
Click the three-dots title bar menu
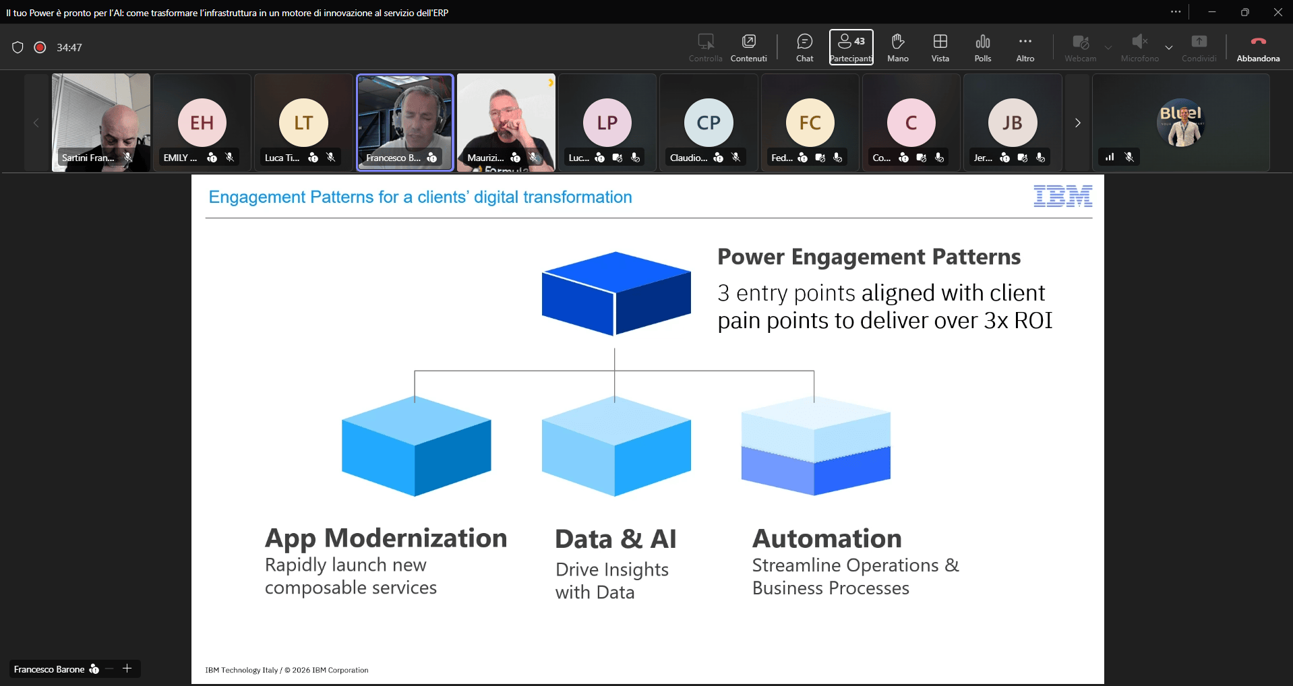[x=1176, y=12]
